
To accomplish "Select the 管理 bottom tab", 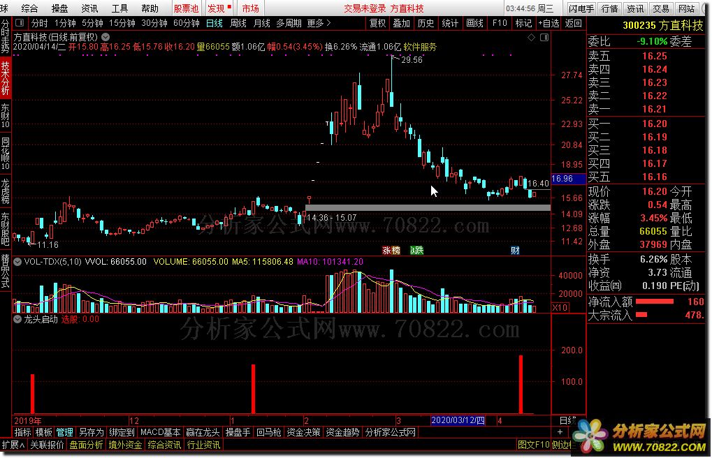I will [x=64, y=432].
